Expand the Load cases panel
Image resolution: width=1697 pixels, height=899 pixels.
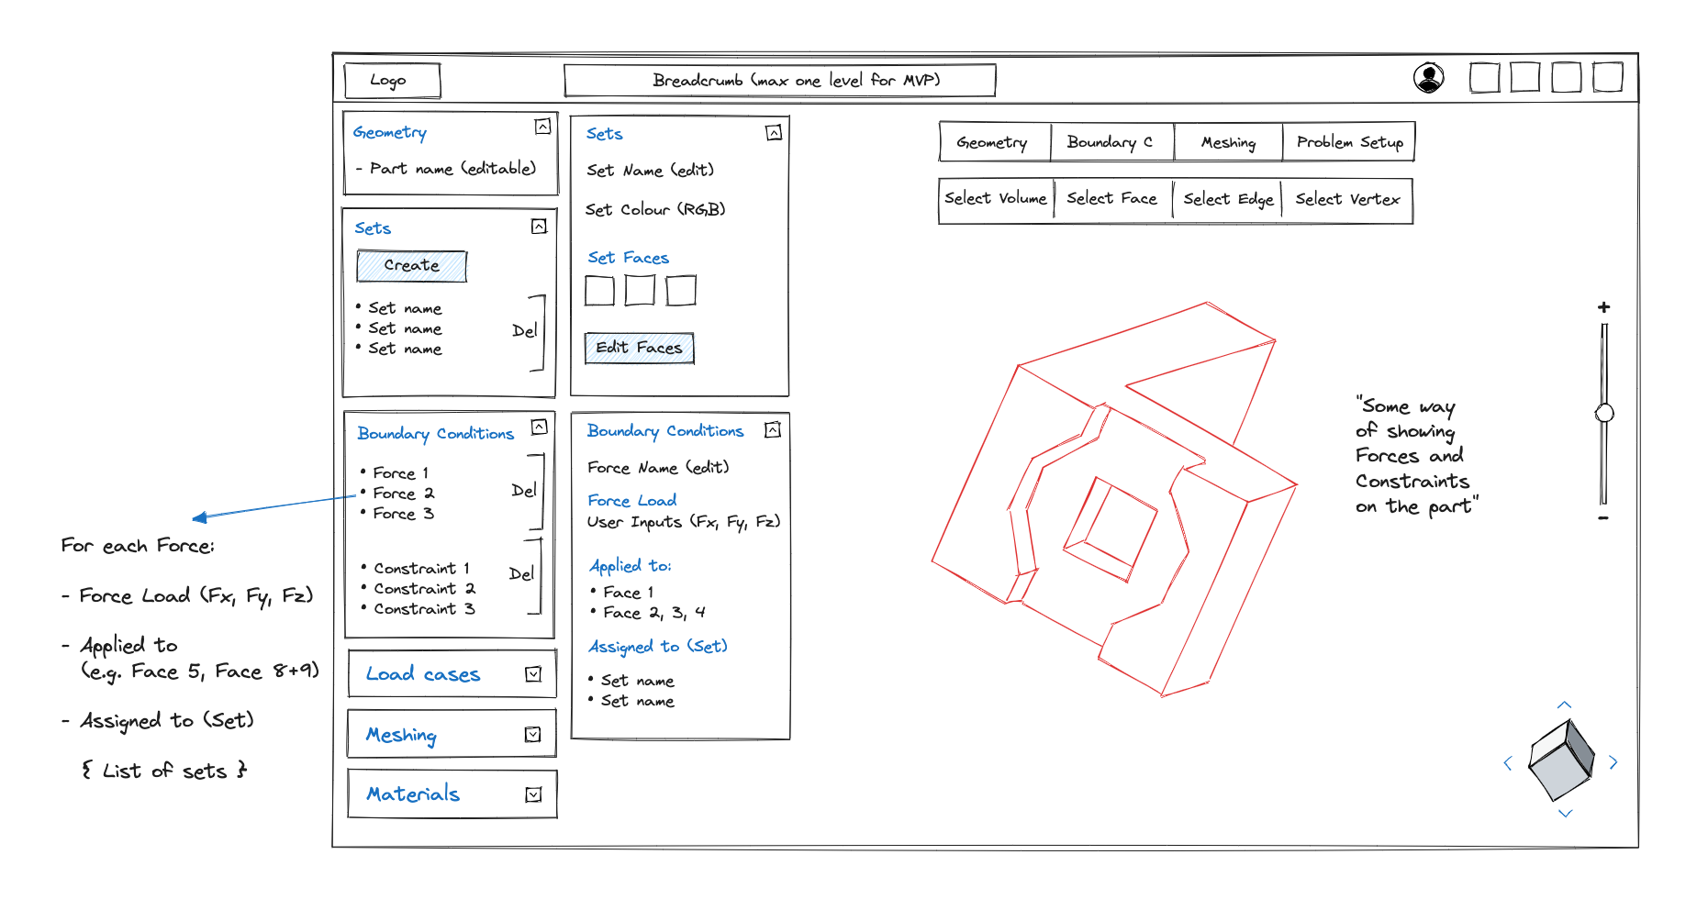(533, 674)
